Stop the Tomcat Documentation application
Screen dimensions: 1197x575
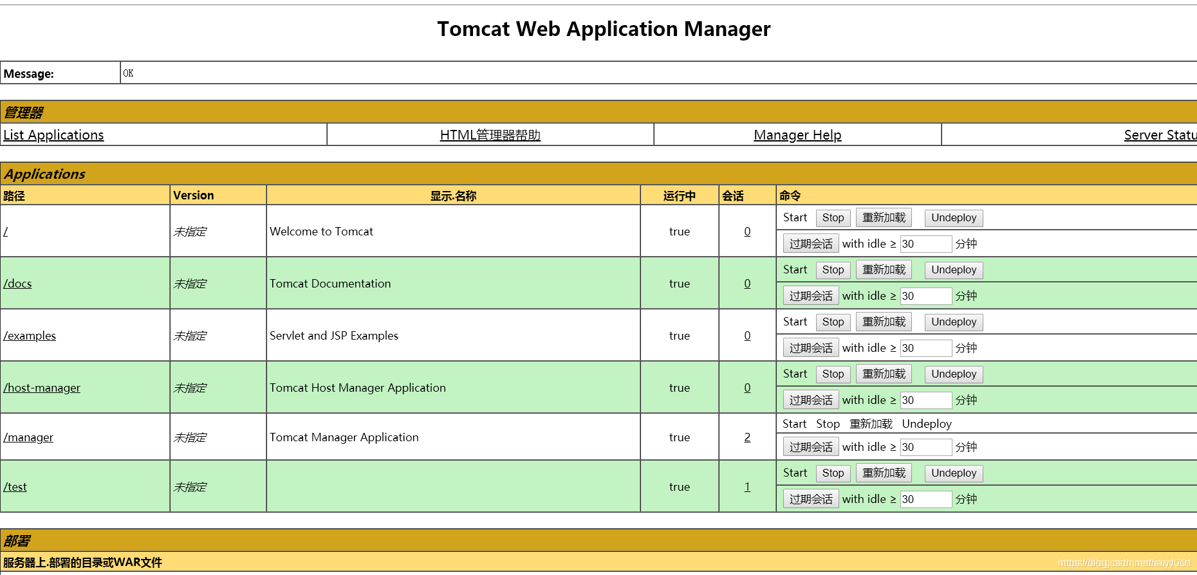click(x=833, y=270)
